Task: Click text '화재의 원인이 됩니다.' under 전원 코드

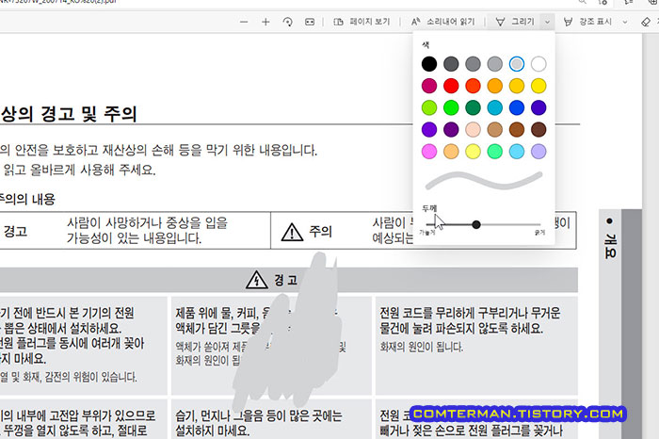Action: [x=422, y=347]
